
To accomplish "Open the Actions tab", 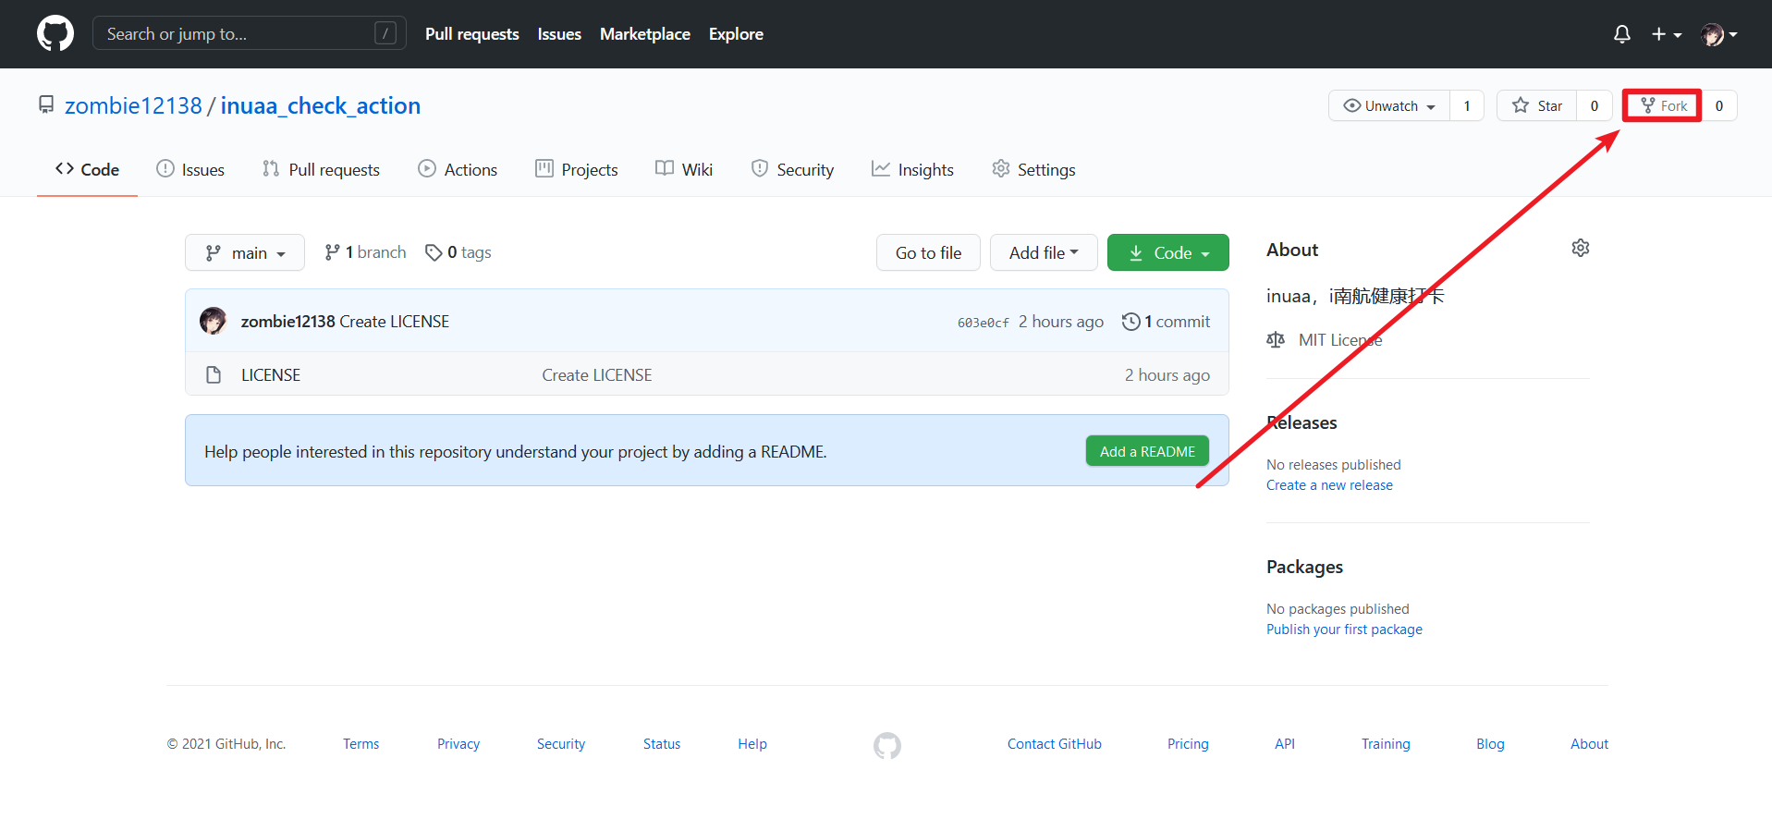I will pyautogui.click(x=458, y=169).
